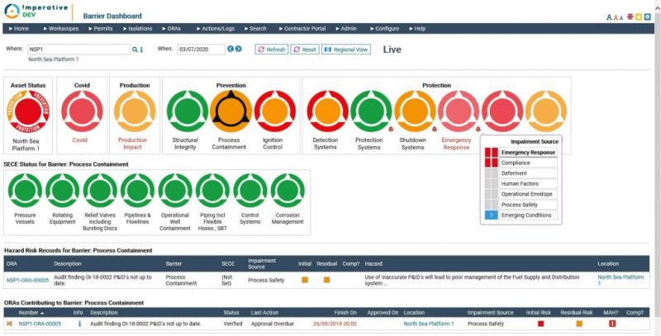Open the Workscopes menu

tap(61, 28)
